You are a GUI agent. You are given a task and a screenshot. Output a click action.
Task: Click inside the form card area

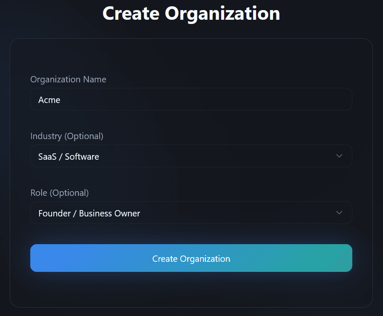(191, 290)
